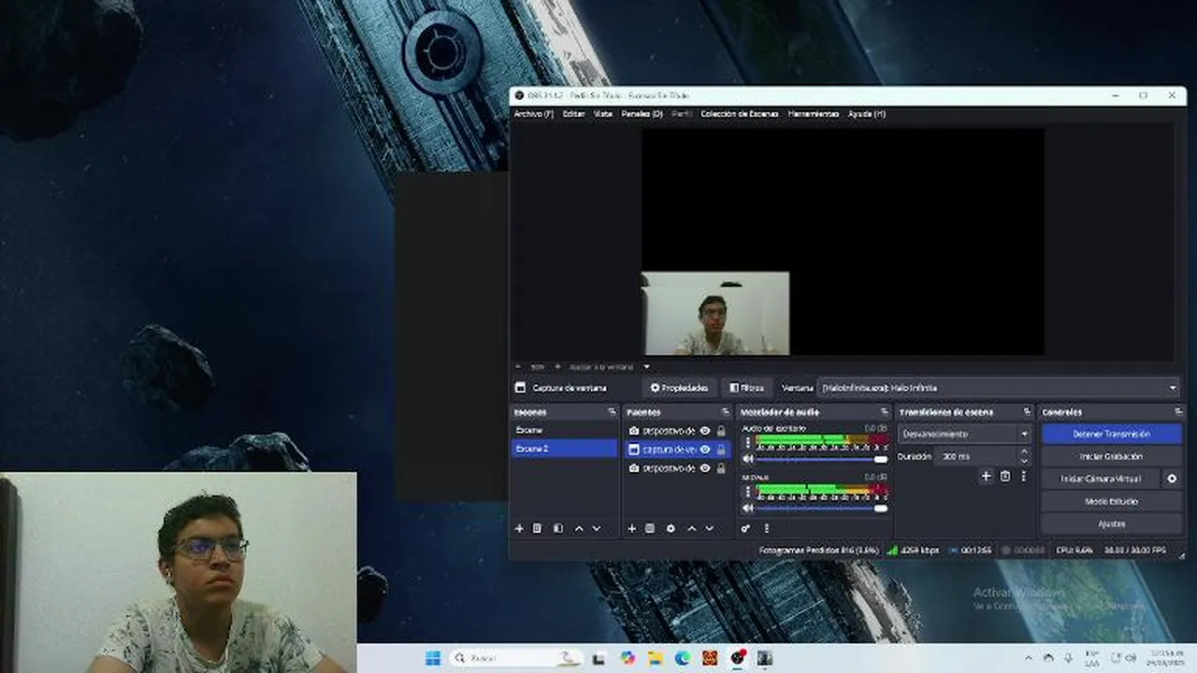This screenshot has width=1197, height=673.
Task: Decrease Duración value with down arrow
Action: coord(1024,461)
